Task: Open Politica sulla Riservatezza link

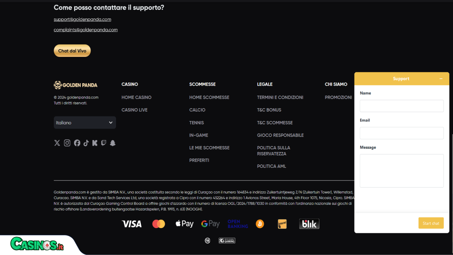Action: pyautogui.click(x=274, y=151)
